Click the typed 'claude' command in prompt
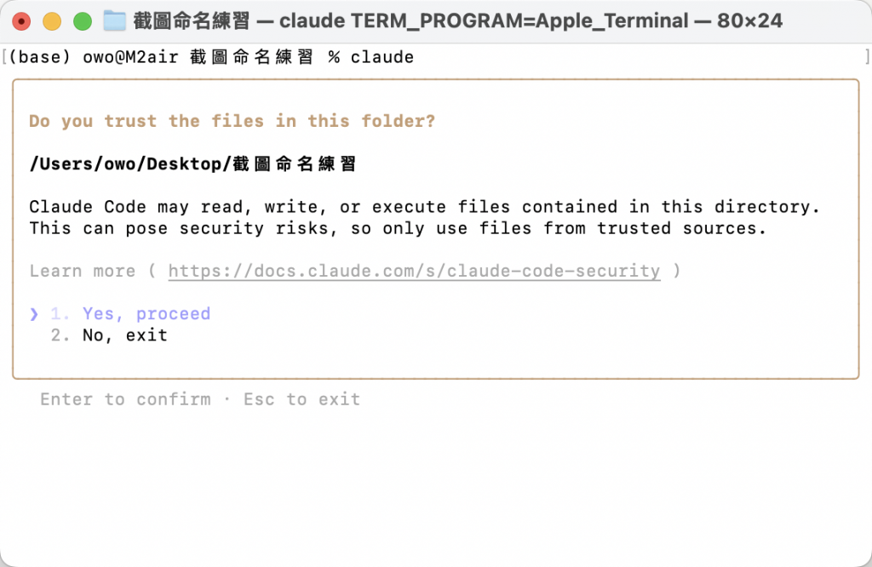 point(382,57)
